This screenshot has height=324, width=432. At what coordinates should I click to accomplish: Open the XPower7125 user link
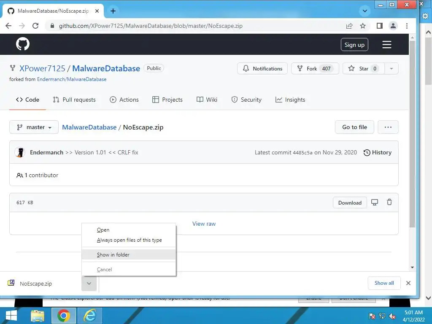[42, 68]
